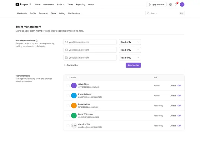Delete Phoenix Baker from the team
The image size is (200, 144).
[173, 95]
